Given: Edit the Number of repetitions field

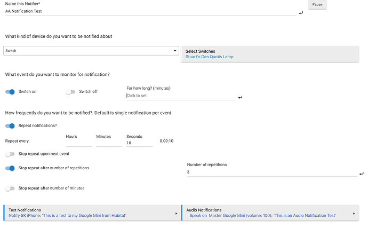Looking at the screenshot, I should pyautogui.click(x=272, y=172).
